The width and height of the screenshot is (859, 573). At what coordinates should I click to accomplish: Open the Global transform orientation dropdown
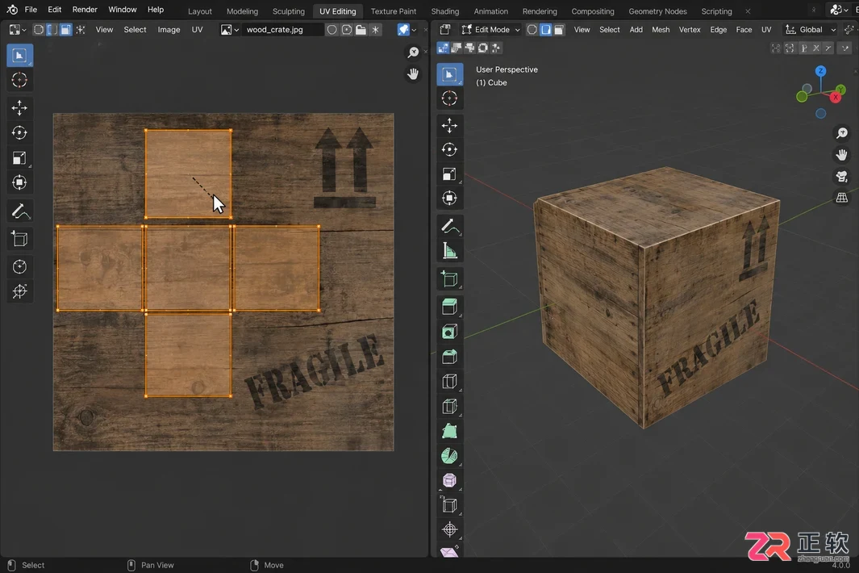811,30
